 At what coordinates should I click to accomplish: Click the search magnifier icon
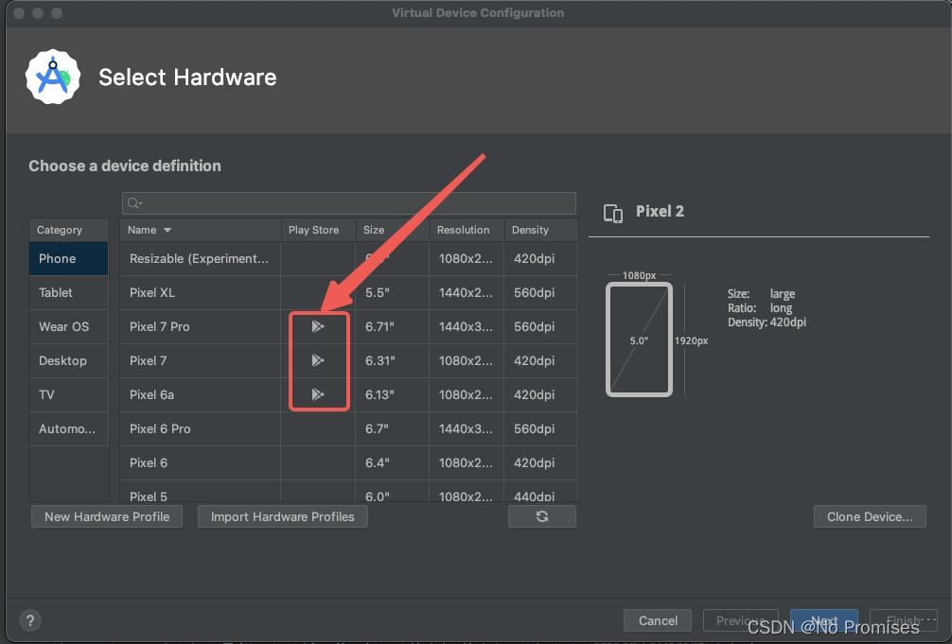pos(134,203)
